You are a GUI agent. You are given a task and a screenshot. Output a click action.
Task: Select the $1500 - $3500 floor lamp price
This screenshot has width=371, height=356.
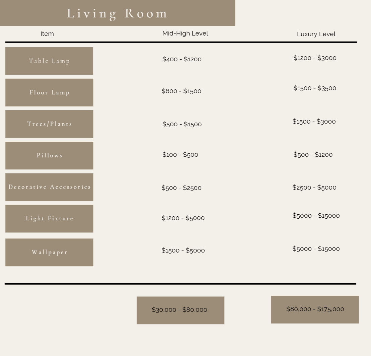315,88
